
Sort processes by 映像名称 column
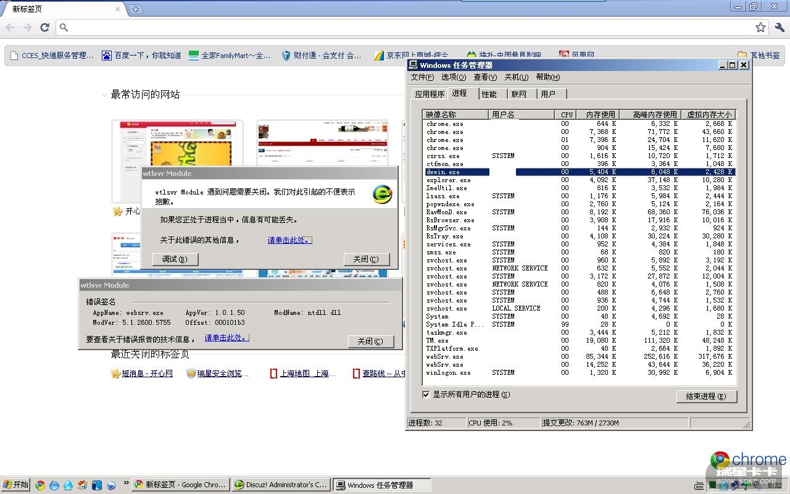(x=456, y=114)
